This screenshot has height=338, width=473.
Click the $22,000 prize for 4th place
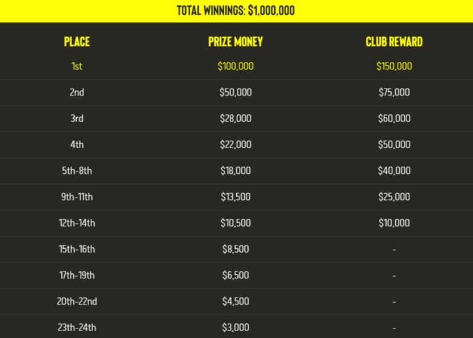click(x=236, y=145)
